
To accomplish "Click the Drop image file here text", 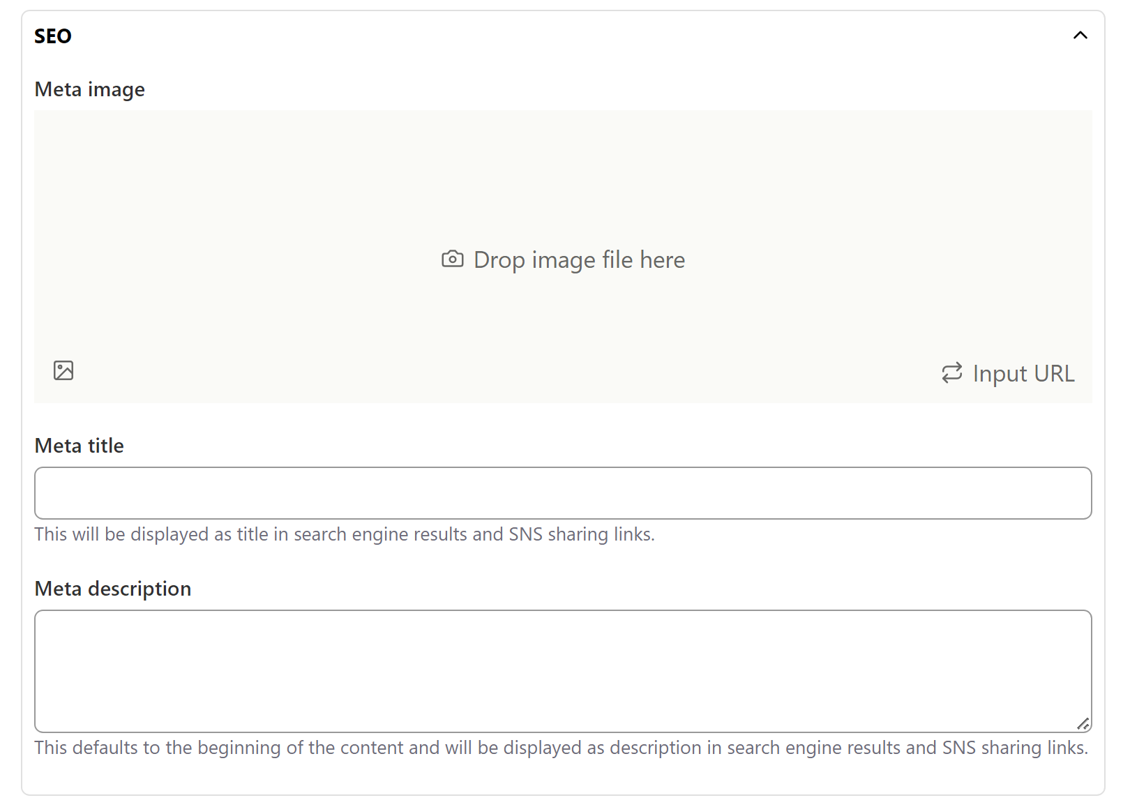I will point(579,259).
